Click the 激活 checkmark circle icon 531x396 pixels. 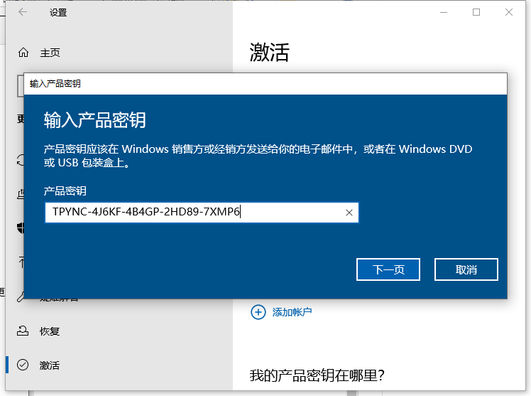(x=23, y=365)
